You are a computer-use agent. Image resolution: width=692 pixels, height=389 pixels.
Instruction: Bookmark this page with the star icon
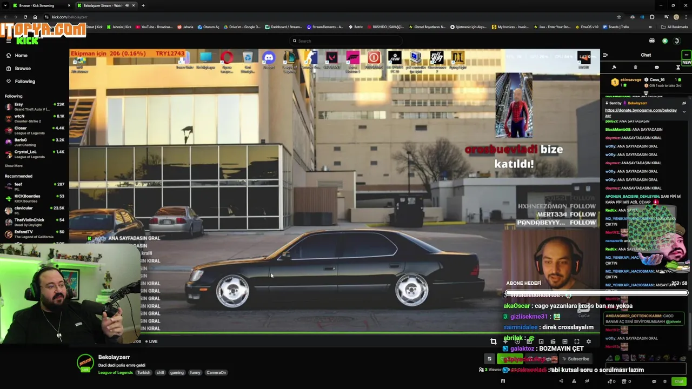(x=619, y=17)
